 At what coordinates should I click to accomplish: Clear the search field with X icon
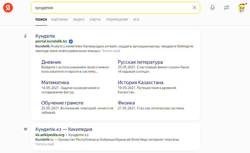[194, 8]
